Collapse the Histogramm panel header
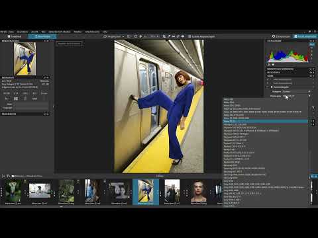The width and height of the screenshot is (318, 238). coord(290,41)
